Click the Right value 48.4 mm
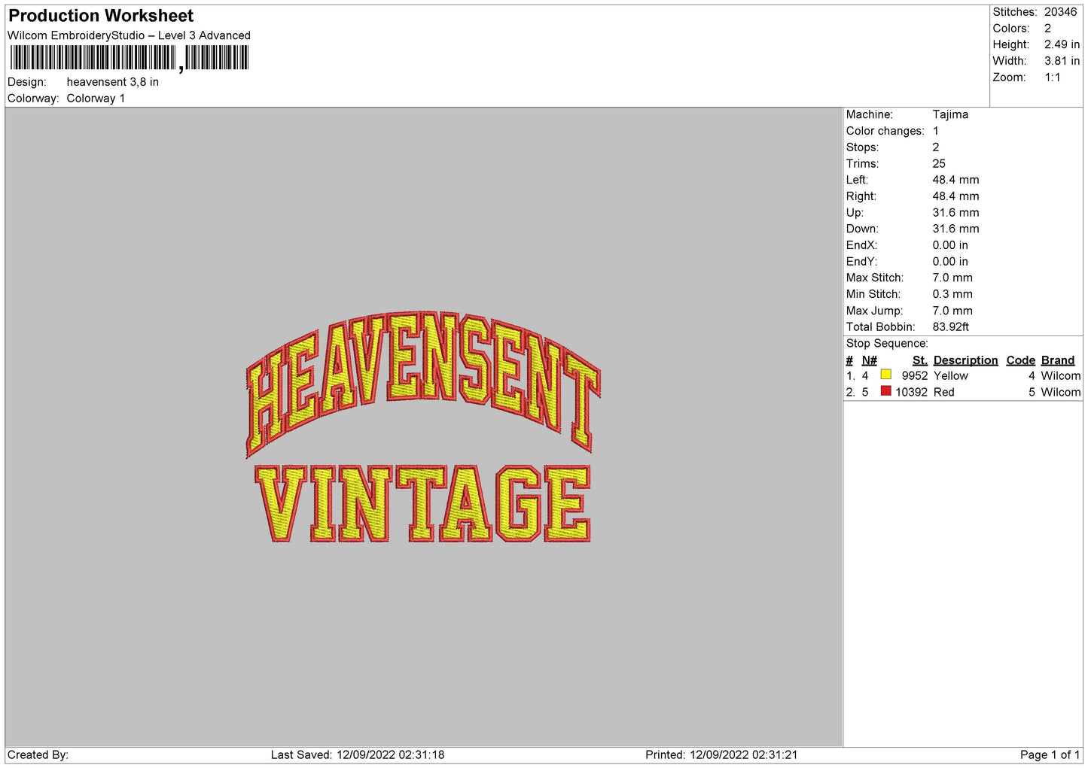This screenshot has height=768, width=1088. tap(955, 196)
